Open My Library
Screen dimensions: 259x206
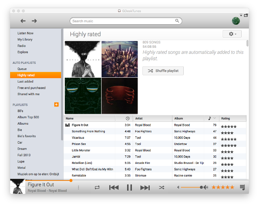pyautogui.click(x=25, y=39)
